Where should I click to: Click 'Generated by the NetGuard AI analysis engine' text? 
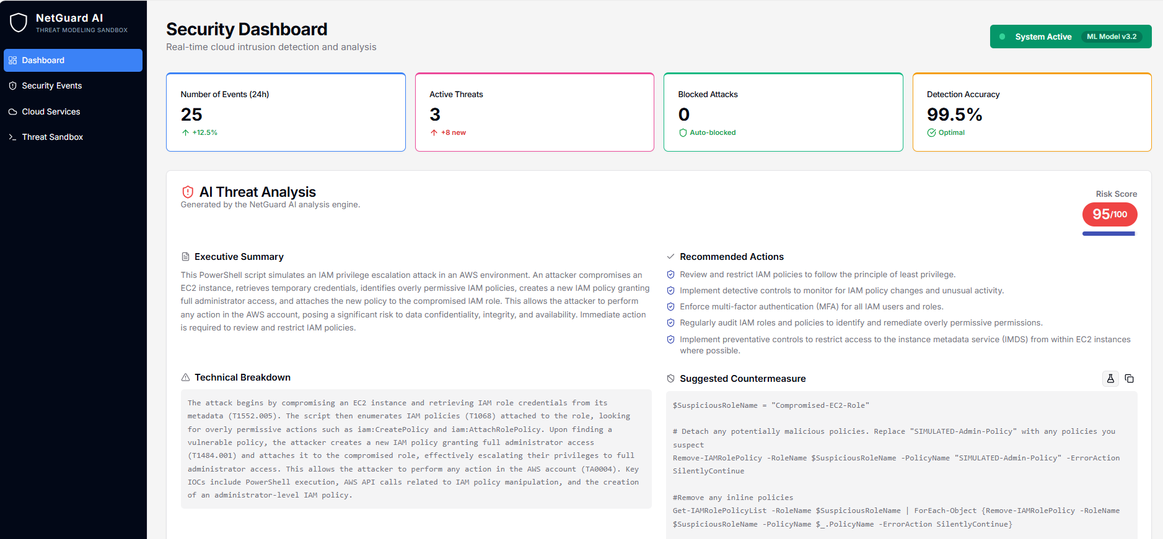pyautogui.click(x=270, y=204)
